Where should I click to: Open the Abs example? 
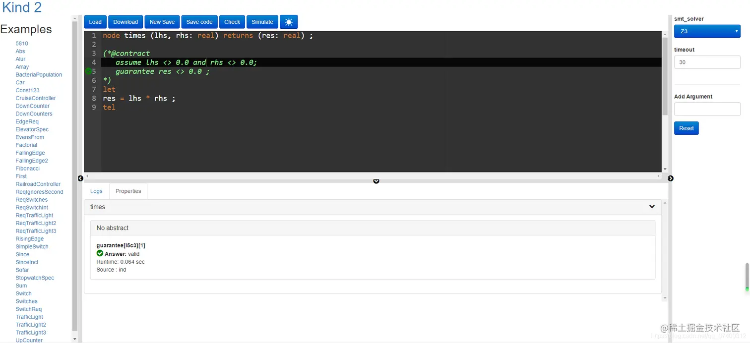pos(20,51)
